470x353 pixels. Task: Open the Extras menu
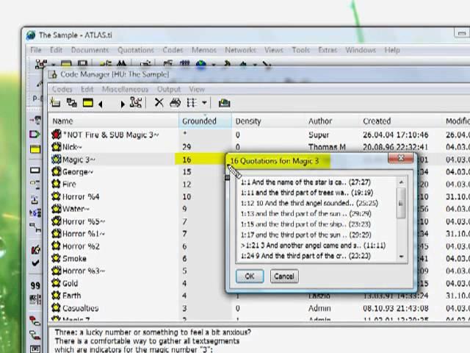coord(328,50)
